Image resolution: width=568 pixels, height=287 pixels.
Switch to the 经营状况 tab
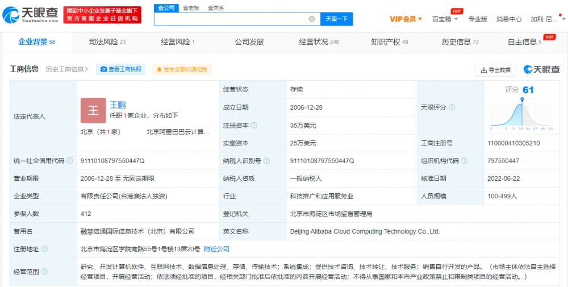click(x=319, y=42)
